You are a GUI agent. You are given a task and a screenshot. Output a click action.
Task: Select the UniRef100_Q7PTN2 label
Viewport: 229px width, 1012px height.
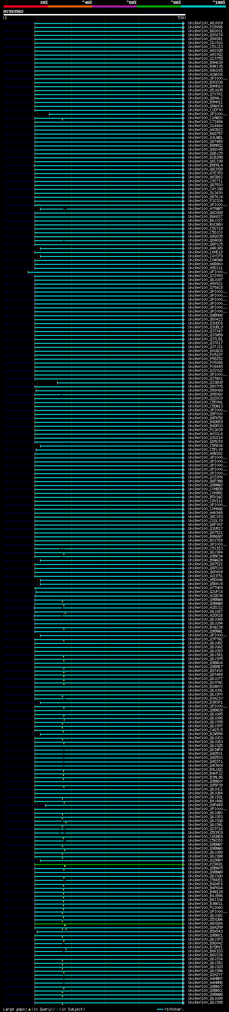[205, 639]
